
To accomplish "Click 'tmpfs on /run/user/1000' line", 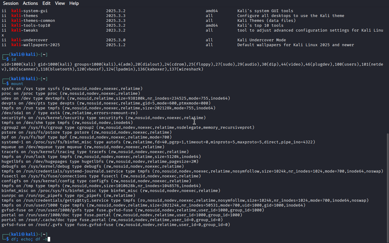I will click(x=153, y=205).
